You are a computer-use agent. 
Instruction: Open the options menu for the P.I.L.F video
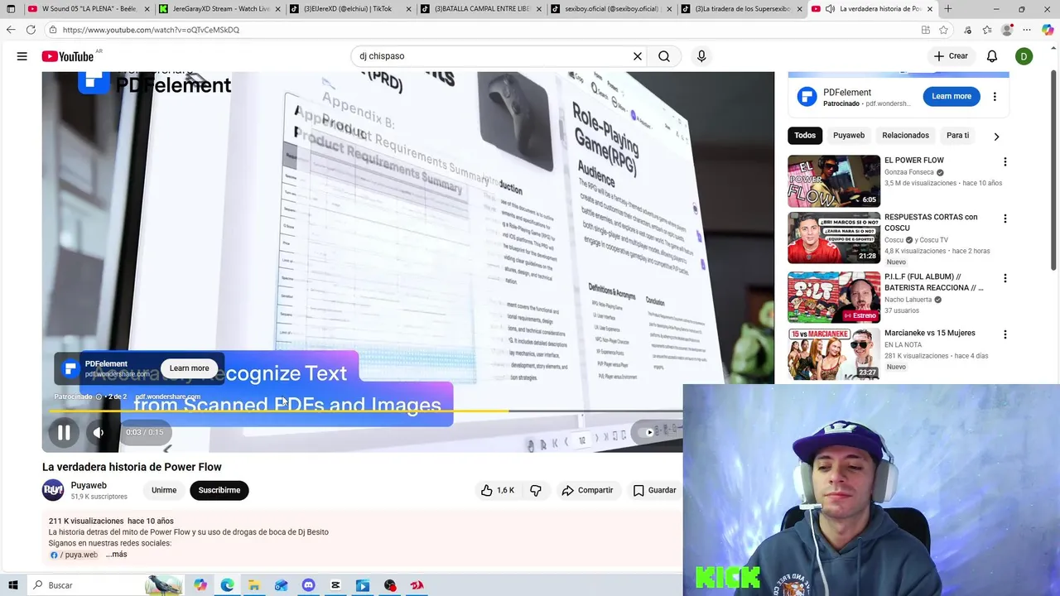(1005, 279)
